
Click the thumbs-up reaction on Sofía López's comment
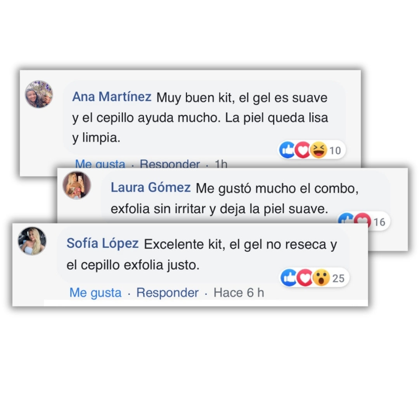tap(289, 278)
